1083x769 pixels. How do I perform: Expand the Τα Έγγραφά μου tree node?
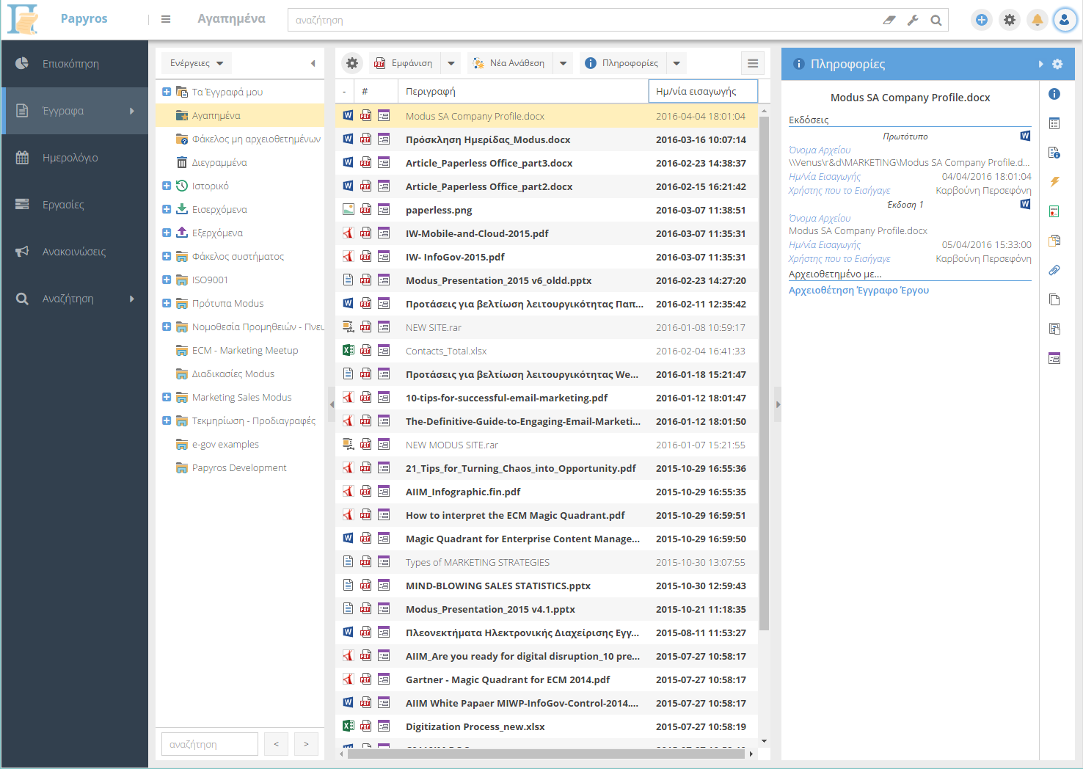coord(167,92)
